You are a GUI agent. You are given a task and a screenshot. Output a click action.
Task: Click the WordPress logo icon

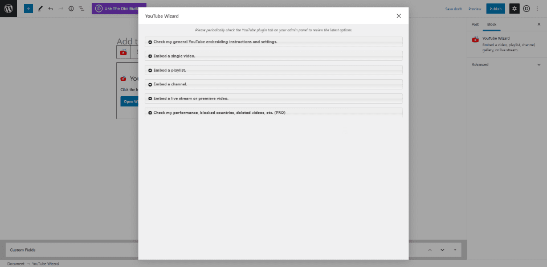click(9, 9)
